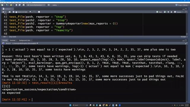Expand the recent files dropdown arrow
The width and height of the screenshot is (190, 107).
tap(13, 5)
